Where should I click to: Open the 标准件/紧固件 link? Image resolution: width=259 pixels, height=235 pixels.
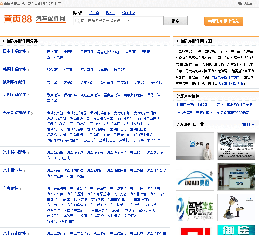point(77,176)
